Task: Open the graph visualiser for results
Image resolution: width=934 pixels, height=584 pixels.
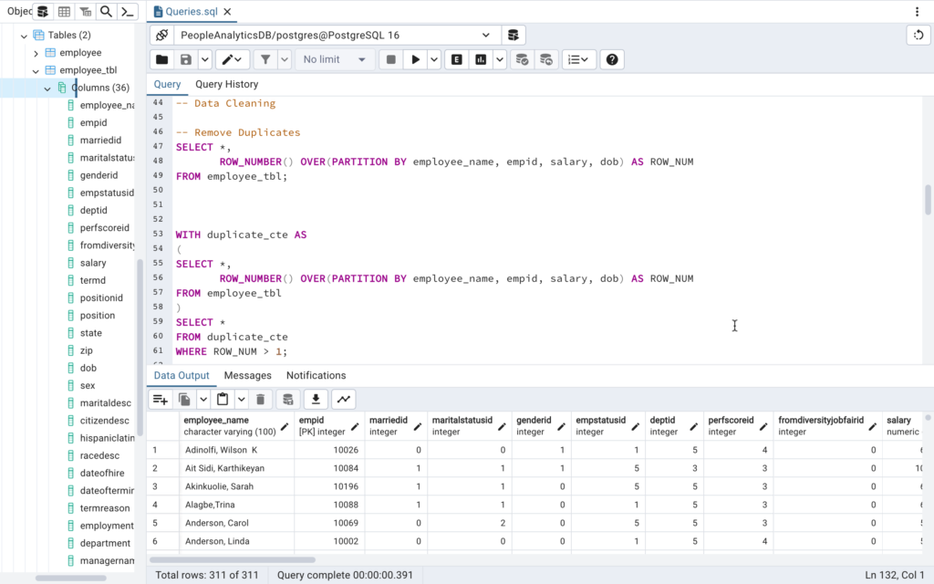Action: (344, 399)
